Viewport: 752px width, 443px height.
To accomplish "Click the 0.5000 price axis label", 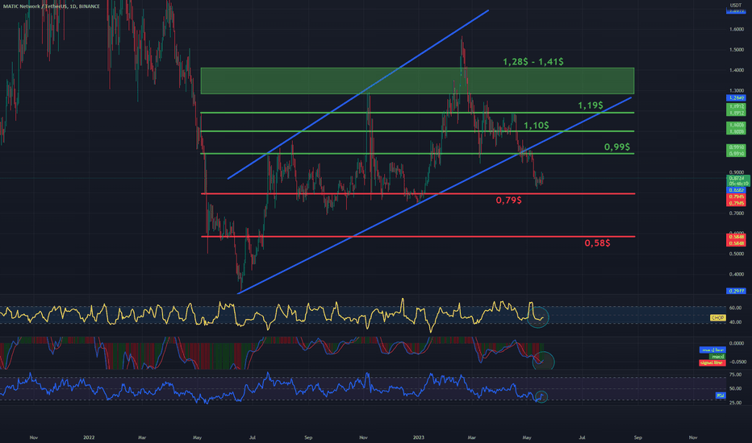I will coord(736,254).
